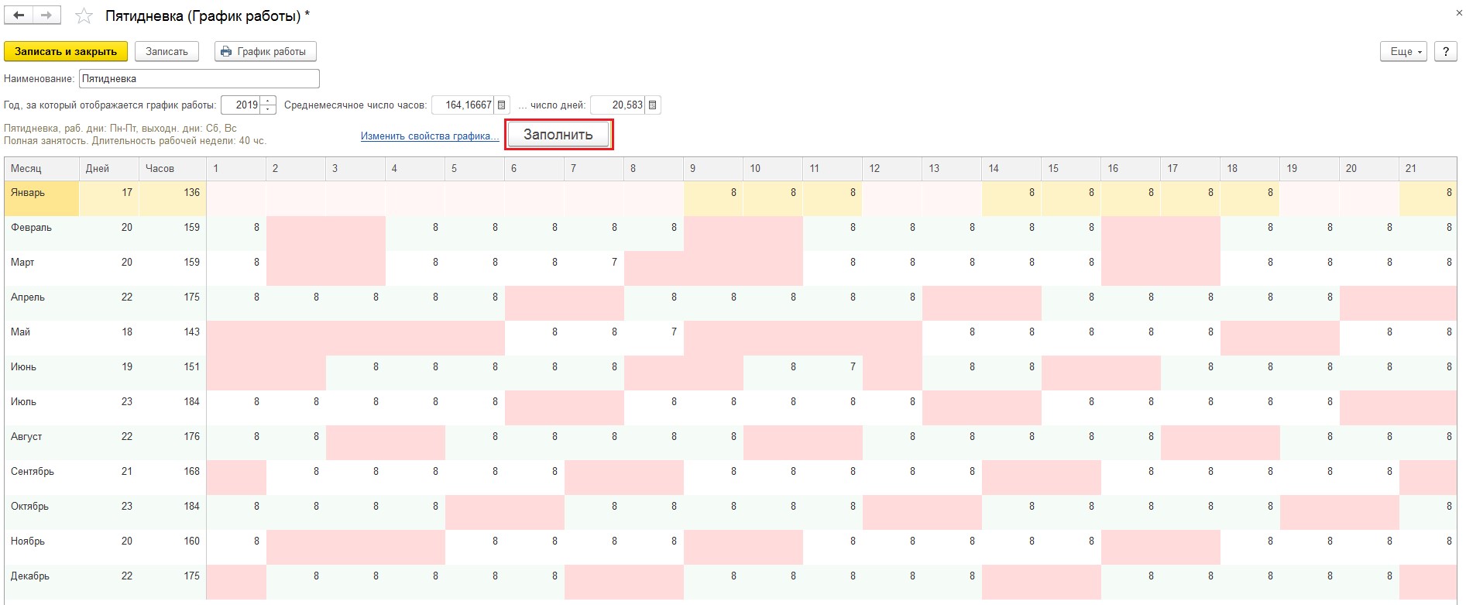The height and width of the screenshot is (605, 1466).
Task: Decrease the year with stepper down arrow
Action: [x=268, y=110]
